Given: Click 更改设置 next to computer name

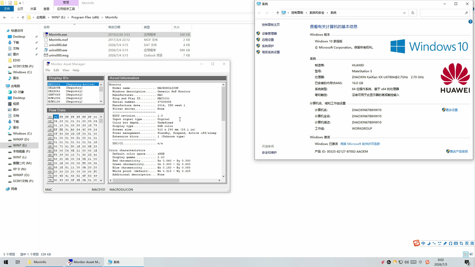Looking at the screenshot, I should pyautogui.click(x=452, y=110).
